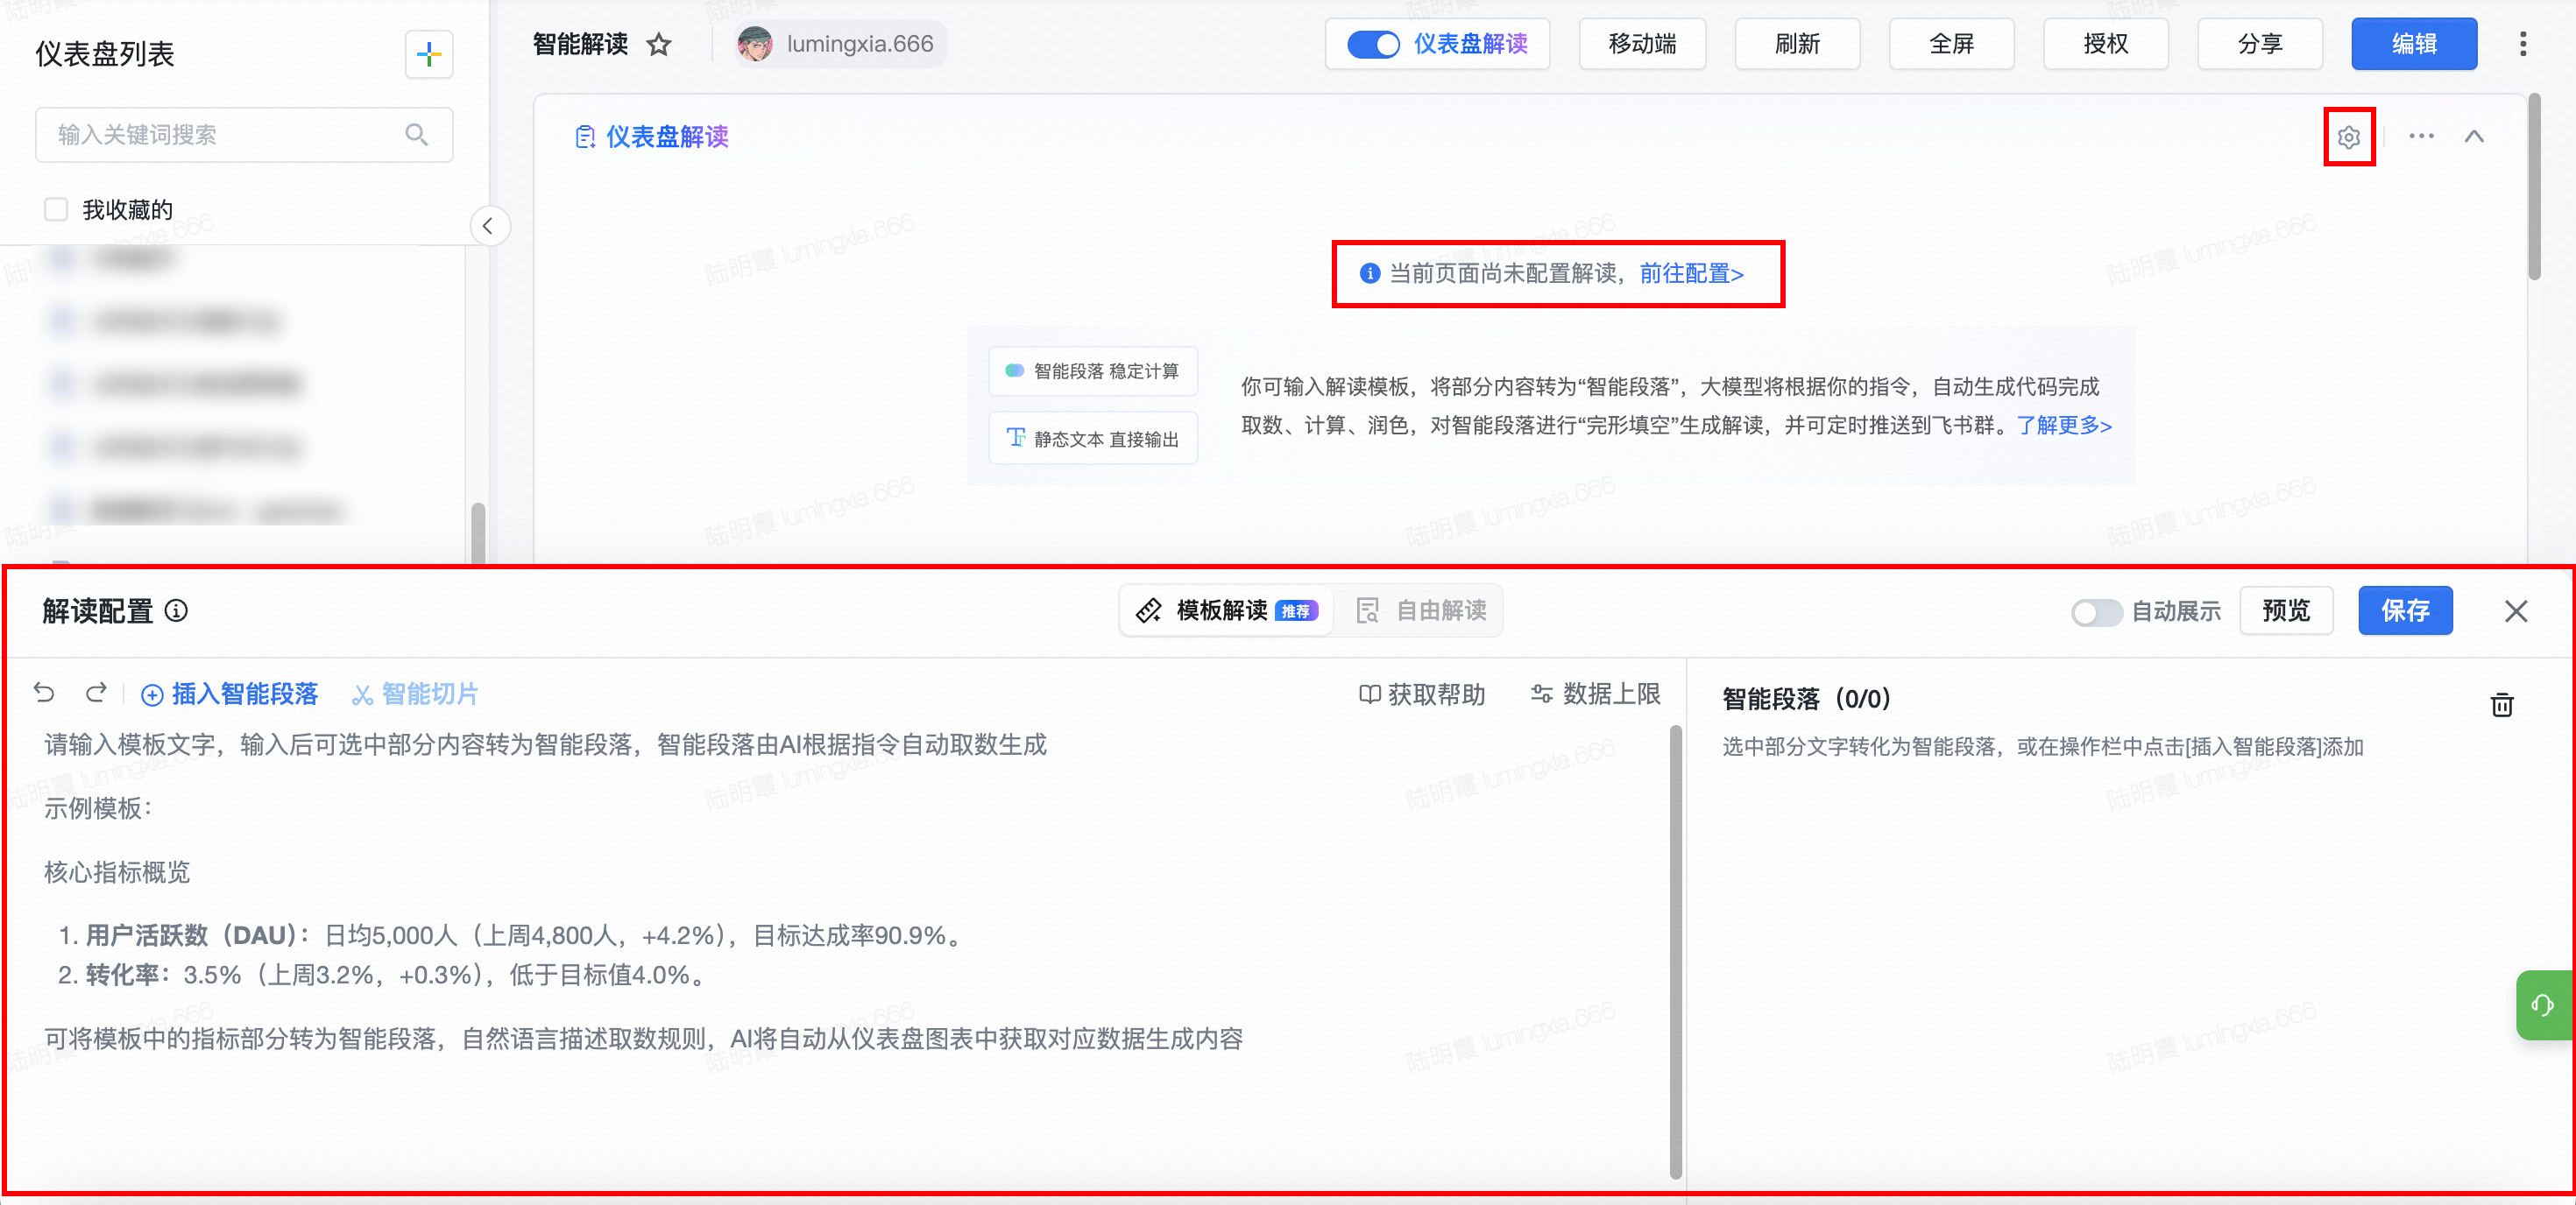Open the ellipsis menu in 仪表盘解读 card
Image resolution: width=2576 pixels, height=1205 pixels.
(x=2421, y=137)
